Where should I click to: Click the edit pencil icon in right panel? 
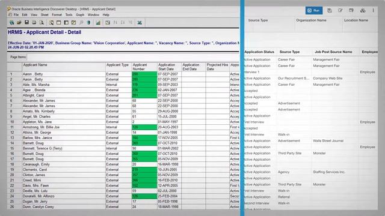click(340, 11)
